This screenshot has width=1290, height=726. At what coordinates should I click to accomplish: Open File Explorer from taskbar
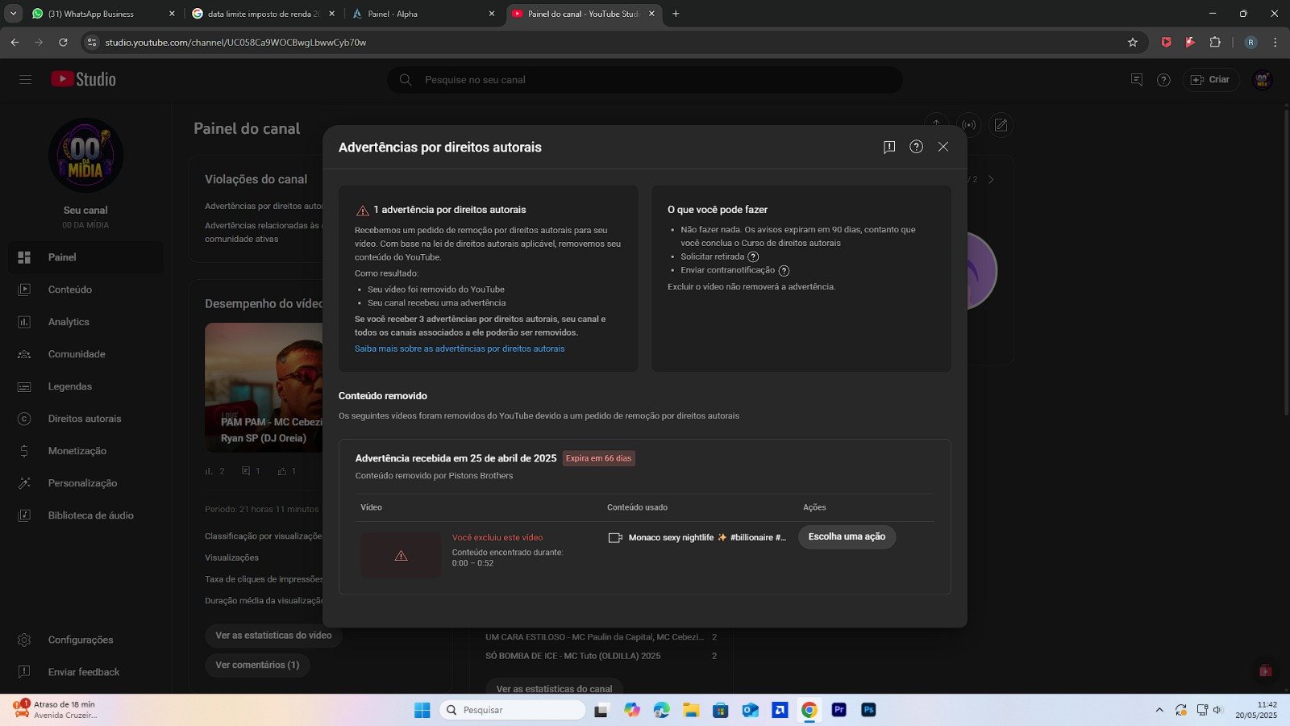point(691,710)
